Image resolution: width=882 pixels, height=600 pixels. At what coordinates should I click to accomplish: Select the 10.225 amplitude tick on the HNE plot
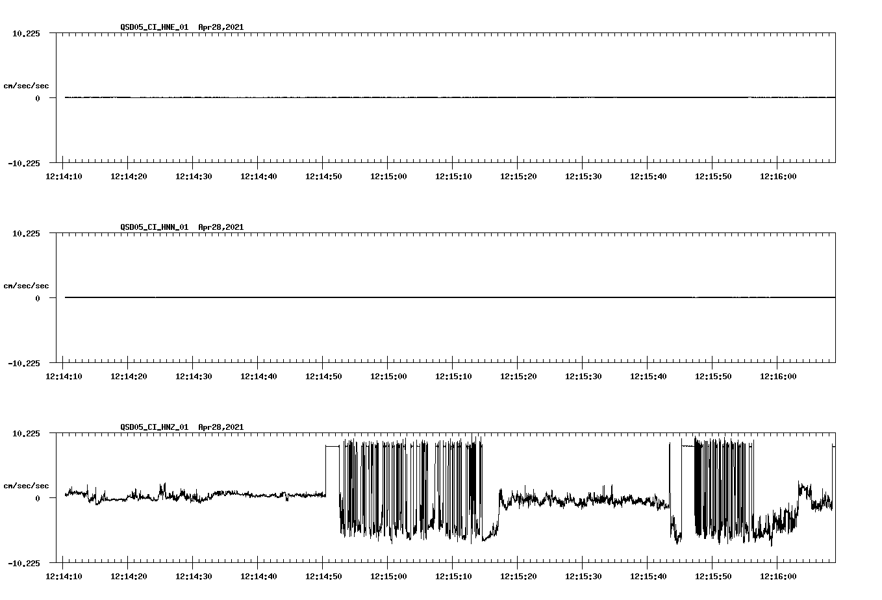pos(27,32)
